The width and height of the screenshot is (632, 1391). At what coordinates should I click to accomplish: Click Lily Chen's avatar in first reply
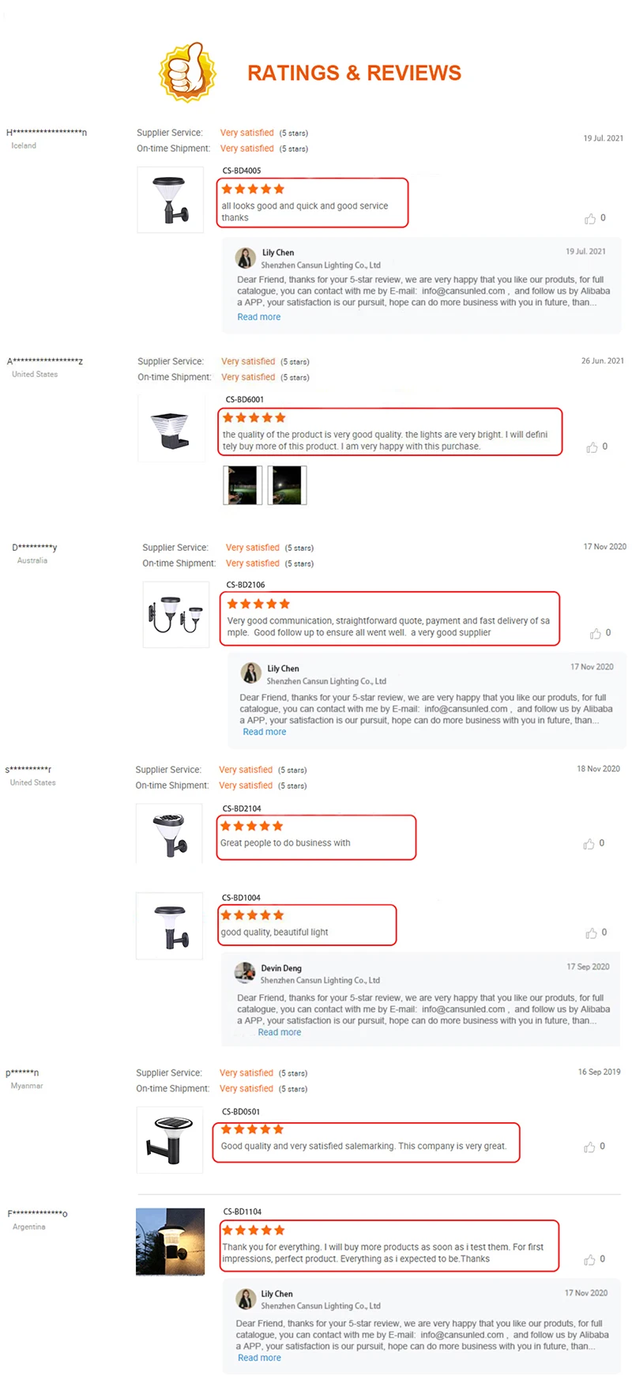(x=246, y=258)
